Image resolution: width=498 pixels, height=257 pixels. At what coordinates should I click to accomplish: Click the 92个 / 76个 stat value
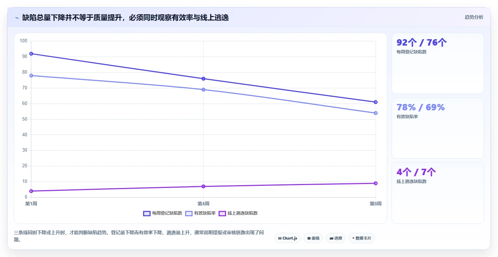pos(421,43)
